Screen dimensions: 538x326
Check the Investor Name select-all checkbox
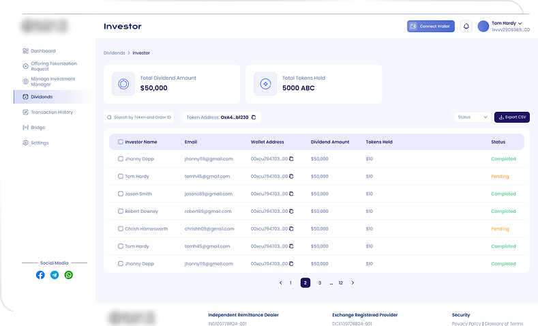[121, 142]
